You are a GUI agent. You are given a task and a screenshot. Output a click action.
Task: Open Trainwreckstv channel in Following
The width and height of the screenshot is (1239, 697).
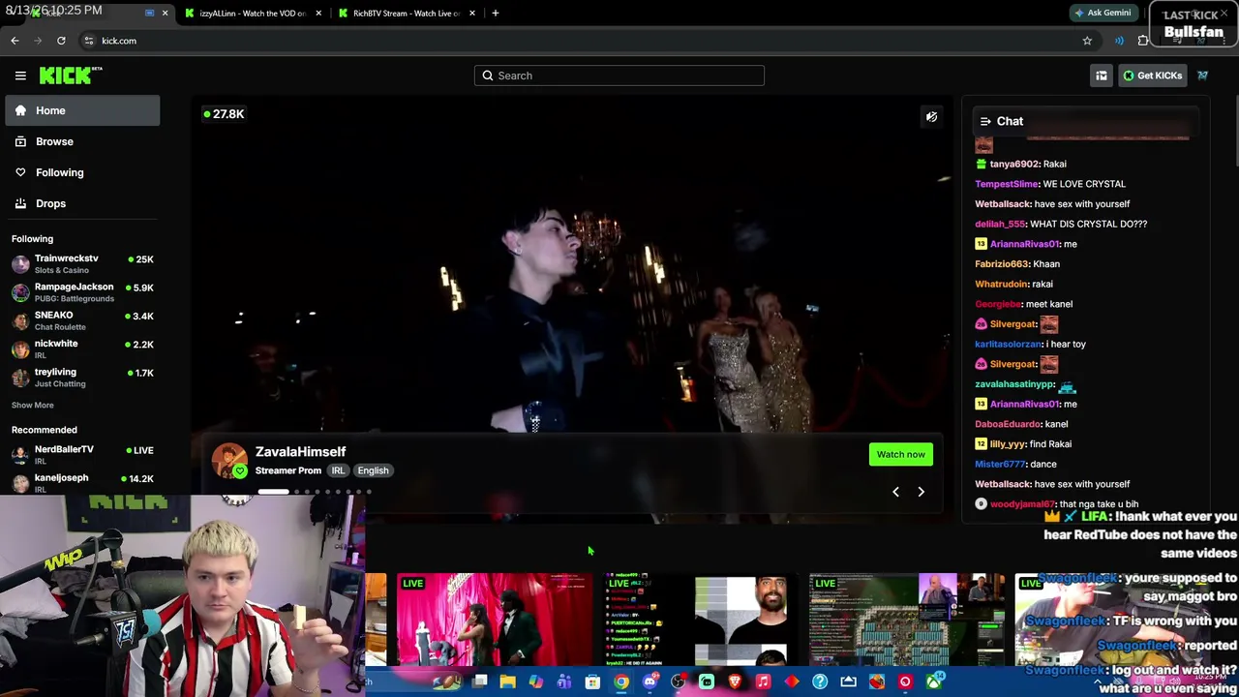pyautogui.click(x=82, y=263)
